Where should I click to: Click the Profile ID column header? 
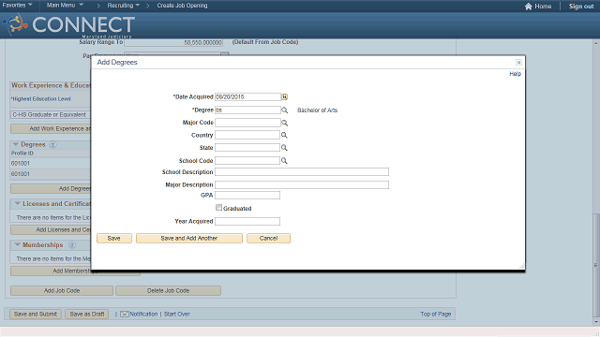tap(22, 154)
